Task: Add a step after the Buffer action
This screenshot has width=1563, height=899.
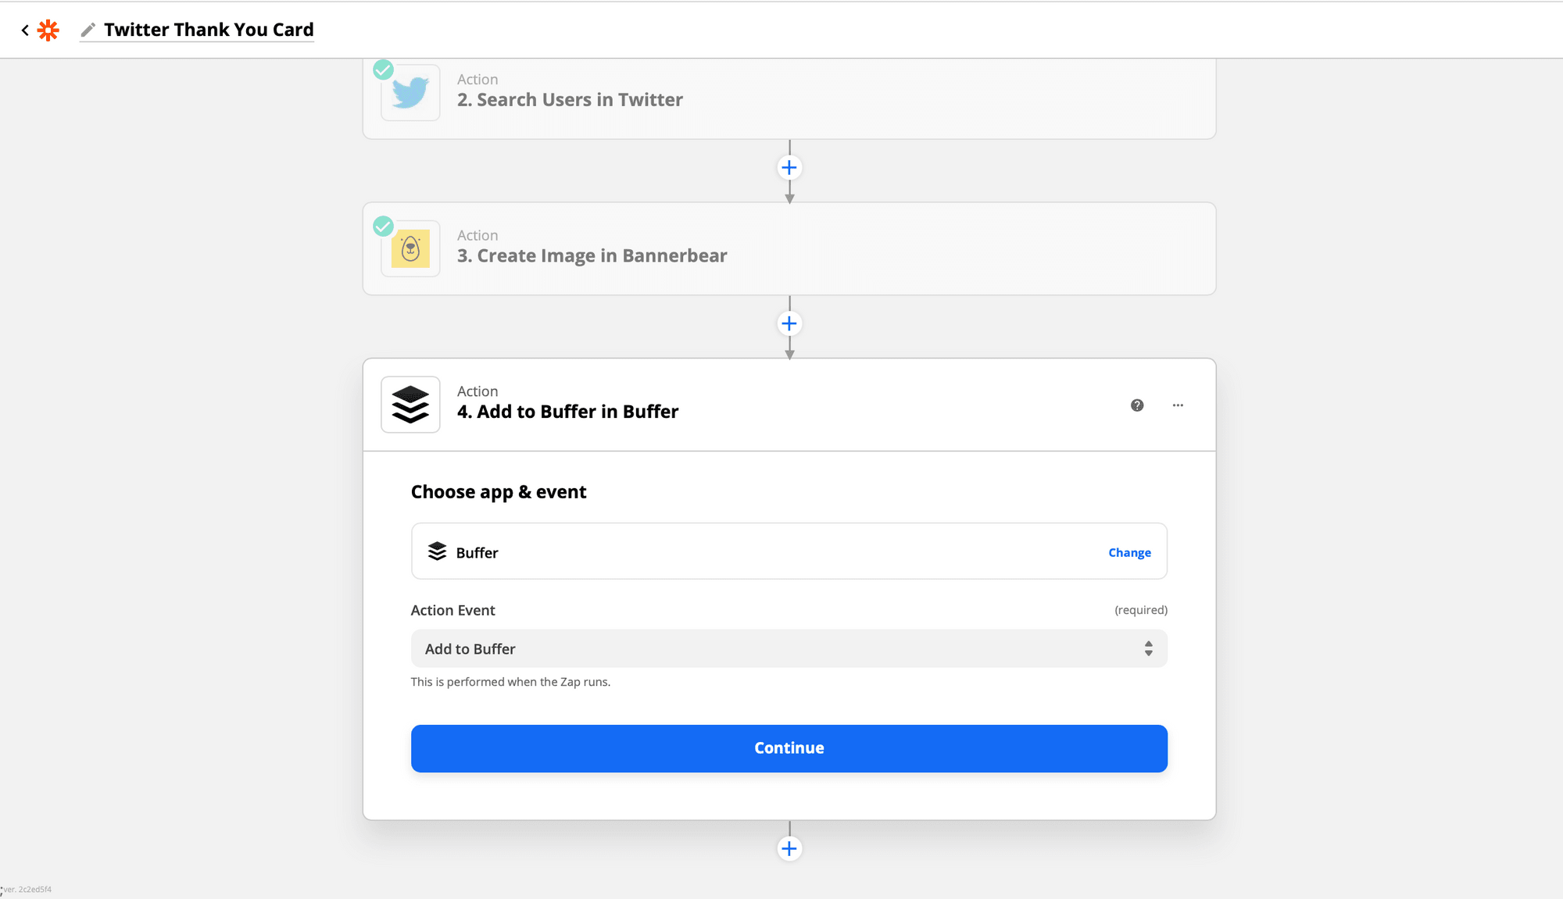Action: (x=789, y=849)
